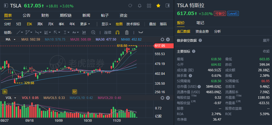Switch to the 期权链 tab

tap(66, 15)
